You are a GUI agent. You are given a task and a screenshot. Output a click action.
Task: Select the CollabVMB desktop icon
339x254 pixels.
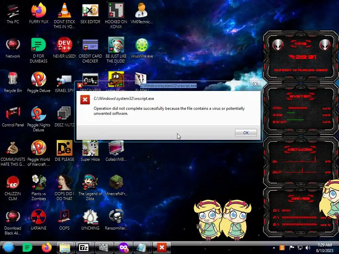pos(116,151)
